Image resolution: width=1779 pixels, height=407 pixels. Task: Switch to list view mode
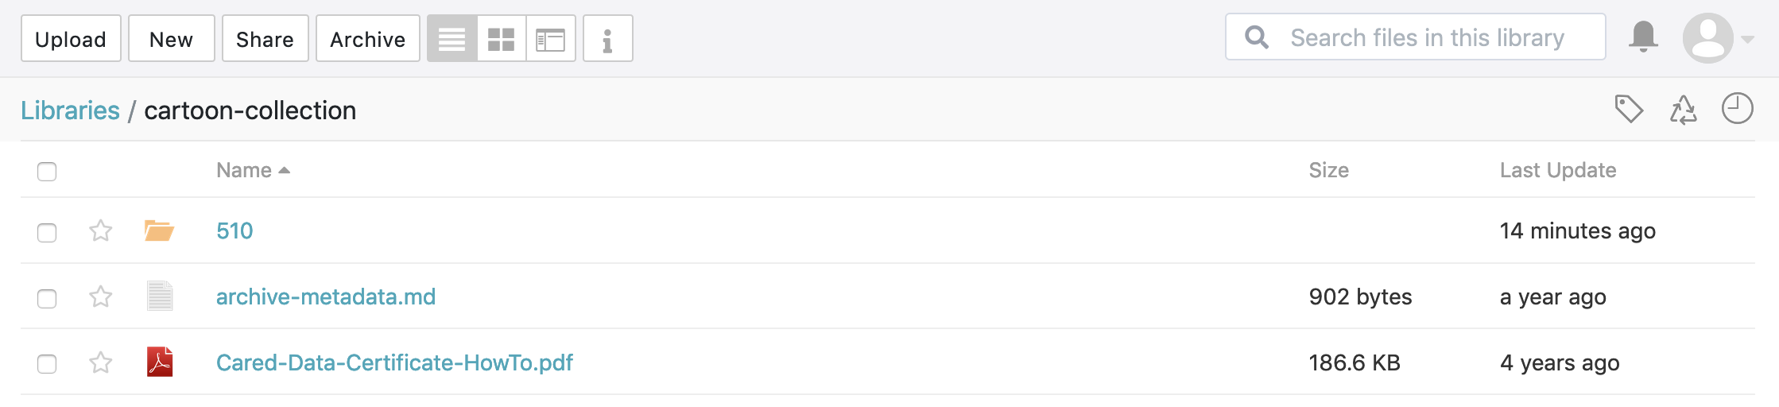[452, 39]
